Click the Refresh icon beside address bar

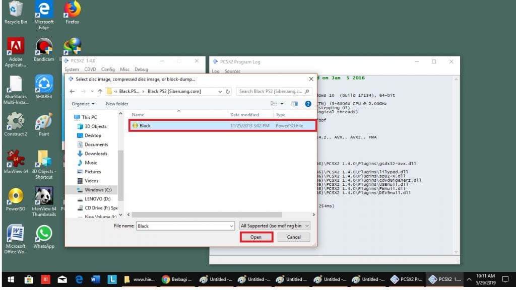[228, 92]
